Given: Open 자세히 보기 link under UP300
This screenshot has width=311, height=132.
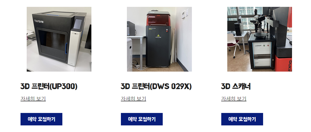Looking at the screenshot, I should click(x=33, y=99).
